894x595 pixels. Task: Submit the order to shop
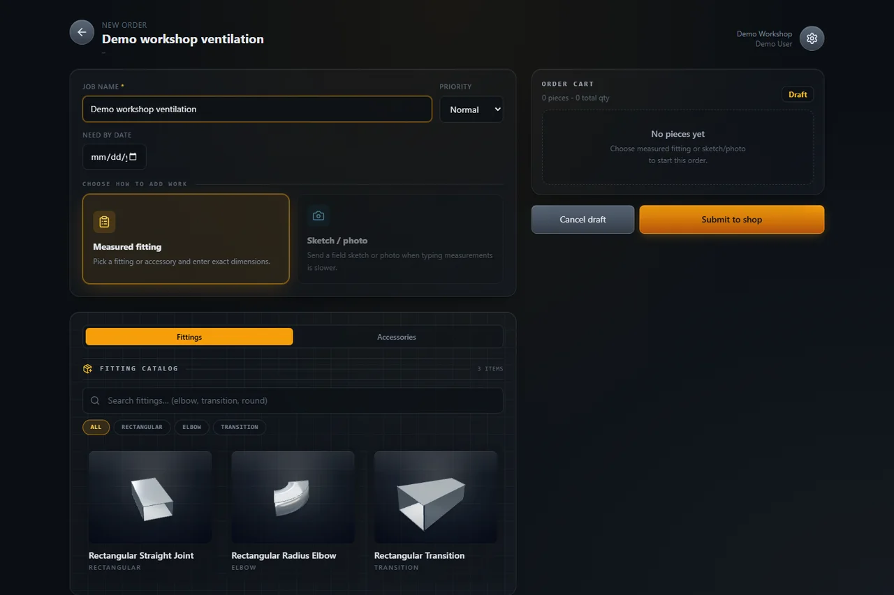point(732,219)
